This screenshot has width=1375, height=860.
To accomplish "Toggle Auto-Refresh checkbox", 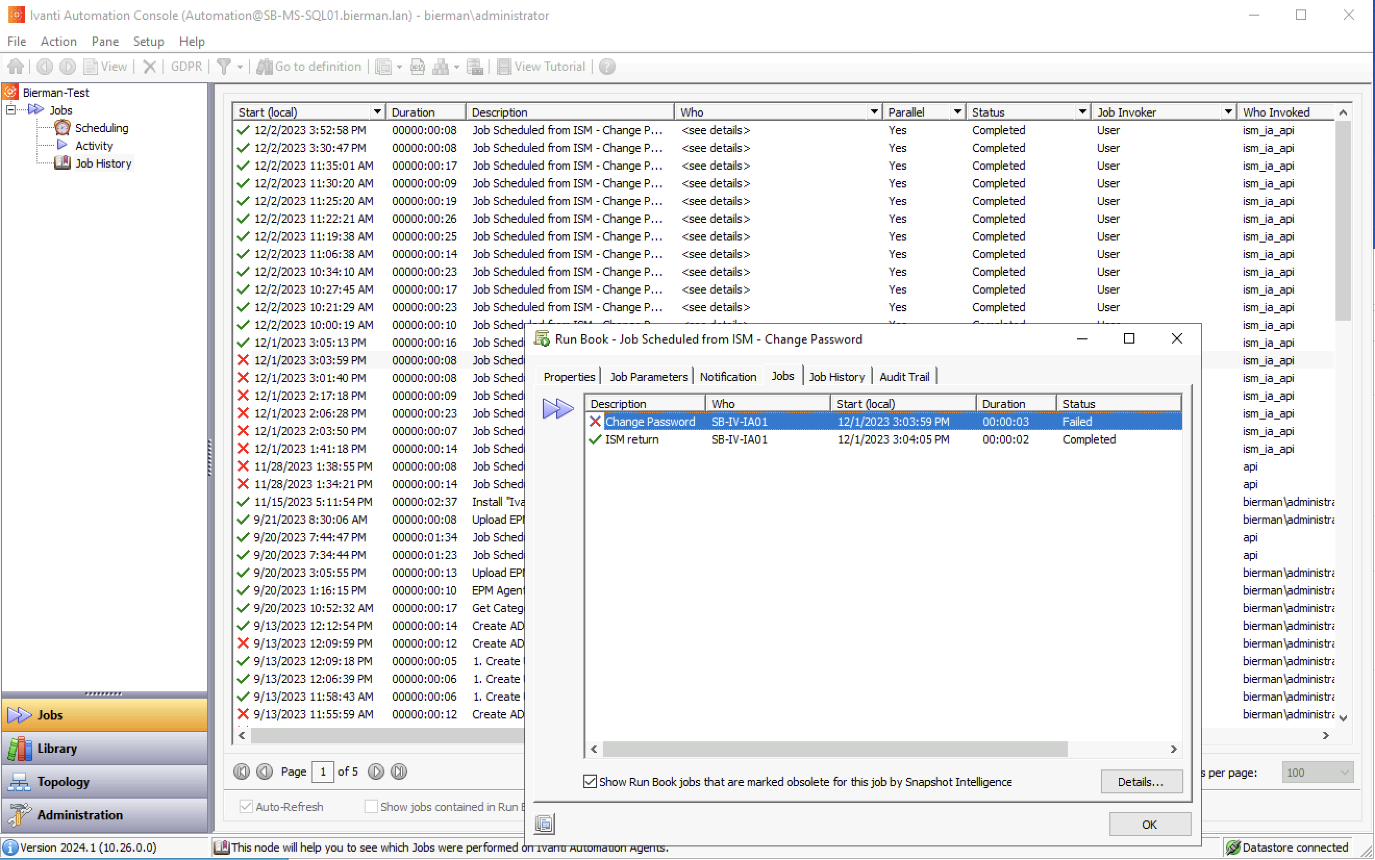I will tap(246, 806).
